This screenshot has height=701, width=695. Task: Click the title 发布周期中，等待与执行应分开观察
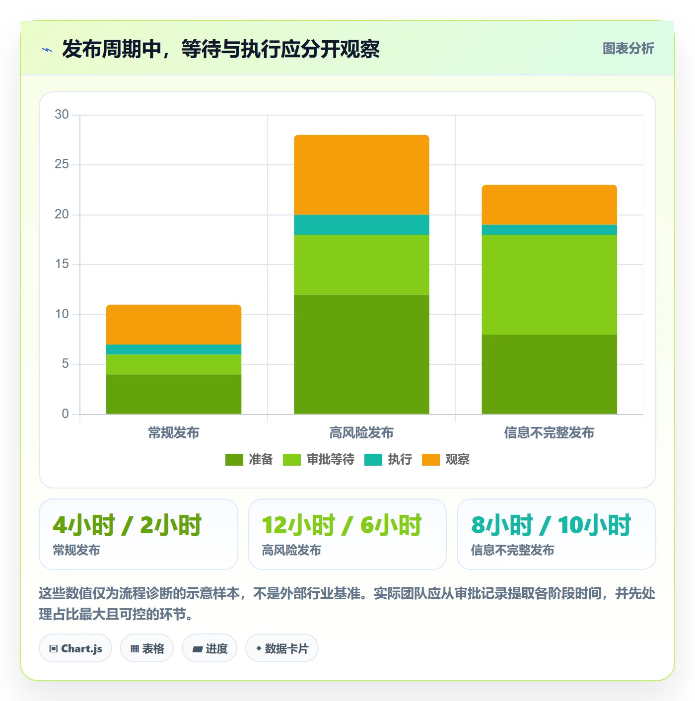coord(221,49)
